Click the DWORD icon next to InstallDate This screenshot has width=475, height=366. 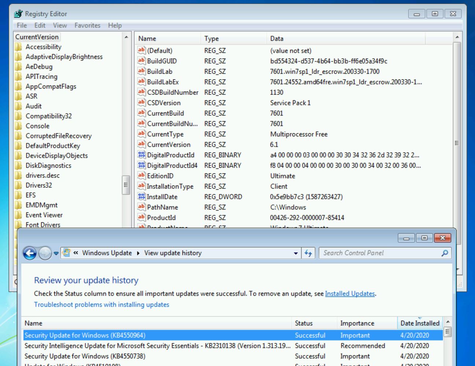(x=141, y=196)
